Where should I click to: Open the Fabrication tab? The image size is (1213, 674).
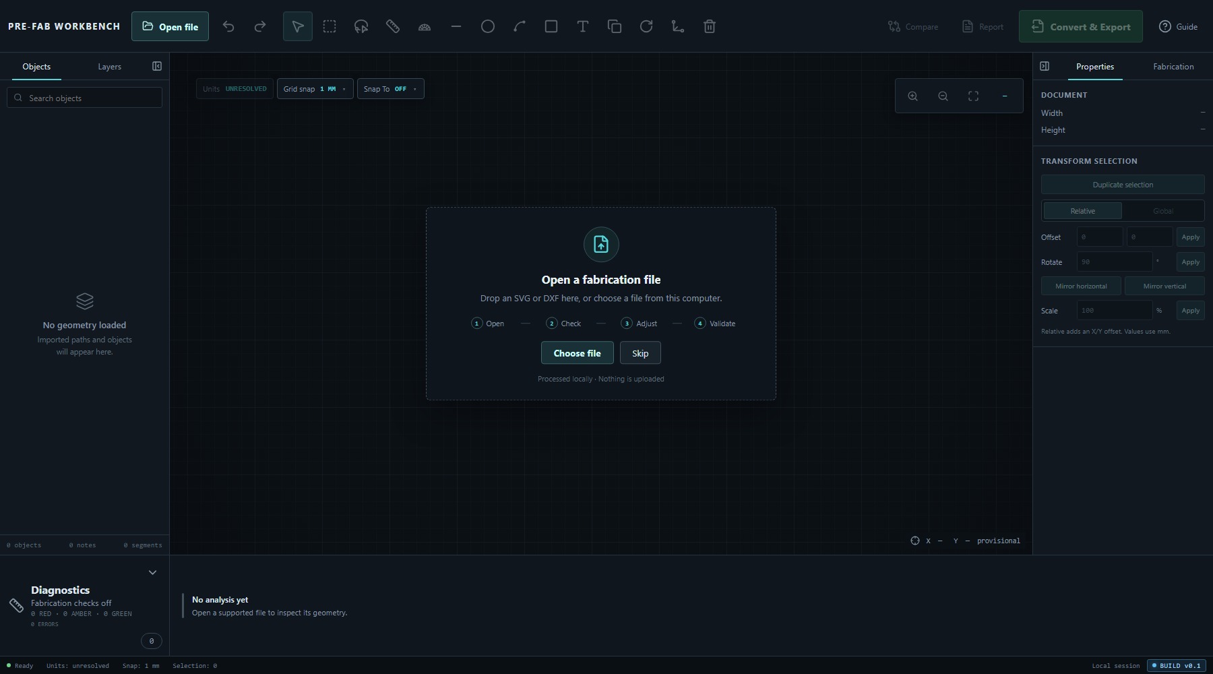1173,67
